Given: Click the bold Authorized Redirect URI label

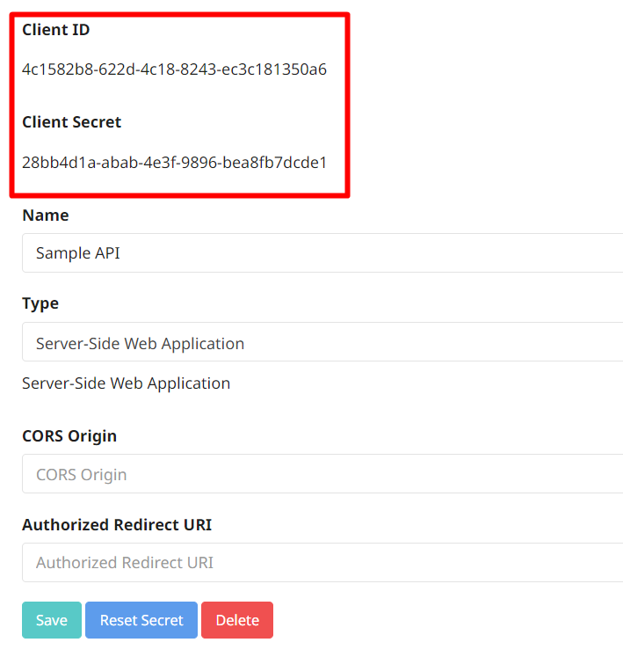Looking at the screenshot, I should pos(117,524).
